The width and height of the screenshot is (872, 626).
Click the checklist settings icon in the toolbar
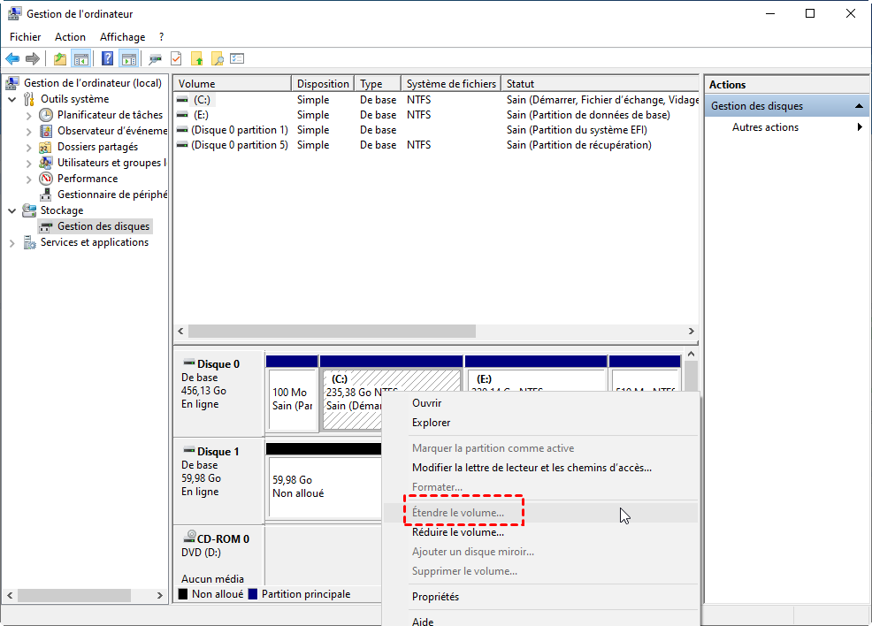(x=237, y=59)
